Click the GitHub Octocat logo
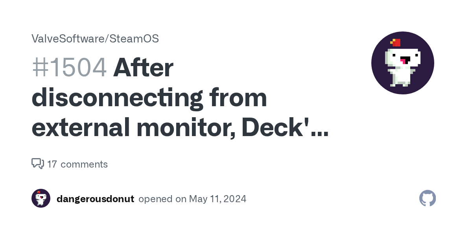Screen dimensions: 472x236 point(428,199)
